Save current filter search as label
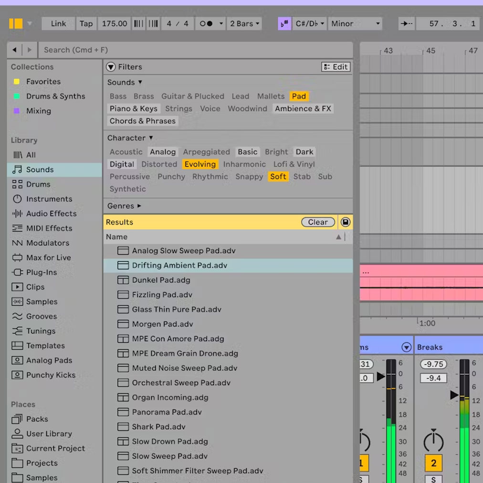This screenshot has height=483, width=483. (x=346, y=222)
